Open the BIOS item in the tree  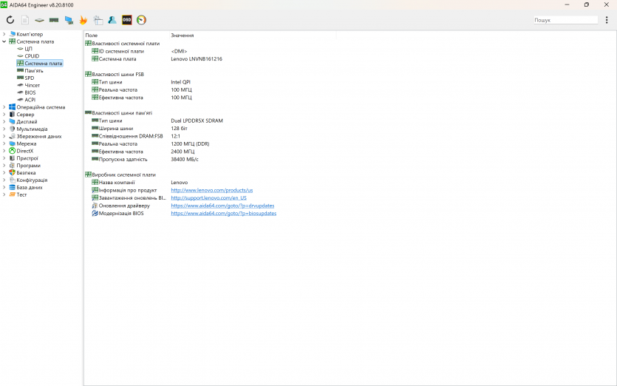(x=30, y=92)
